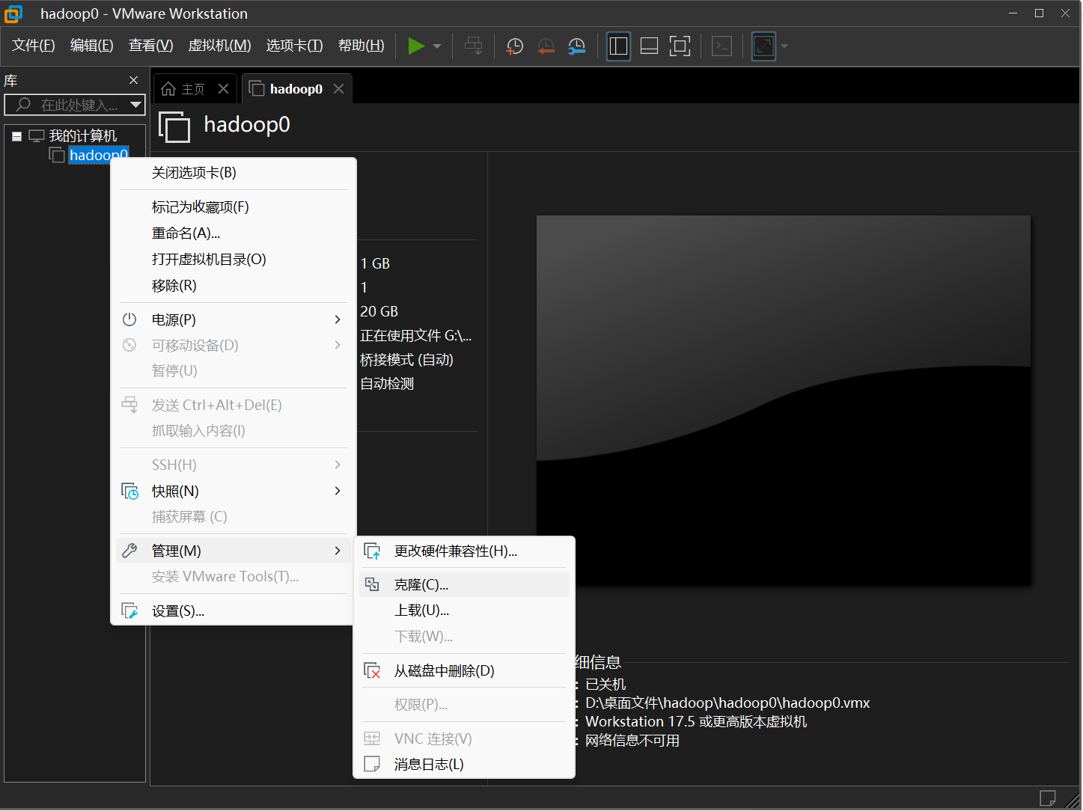Image resolution: width=1083 pixels, height=811 pixels.
Task: Click the 管理(M) menu entry
Action: tap(234, 551)
